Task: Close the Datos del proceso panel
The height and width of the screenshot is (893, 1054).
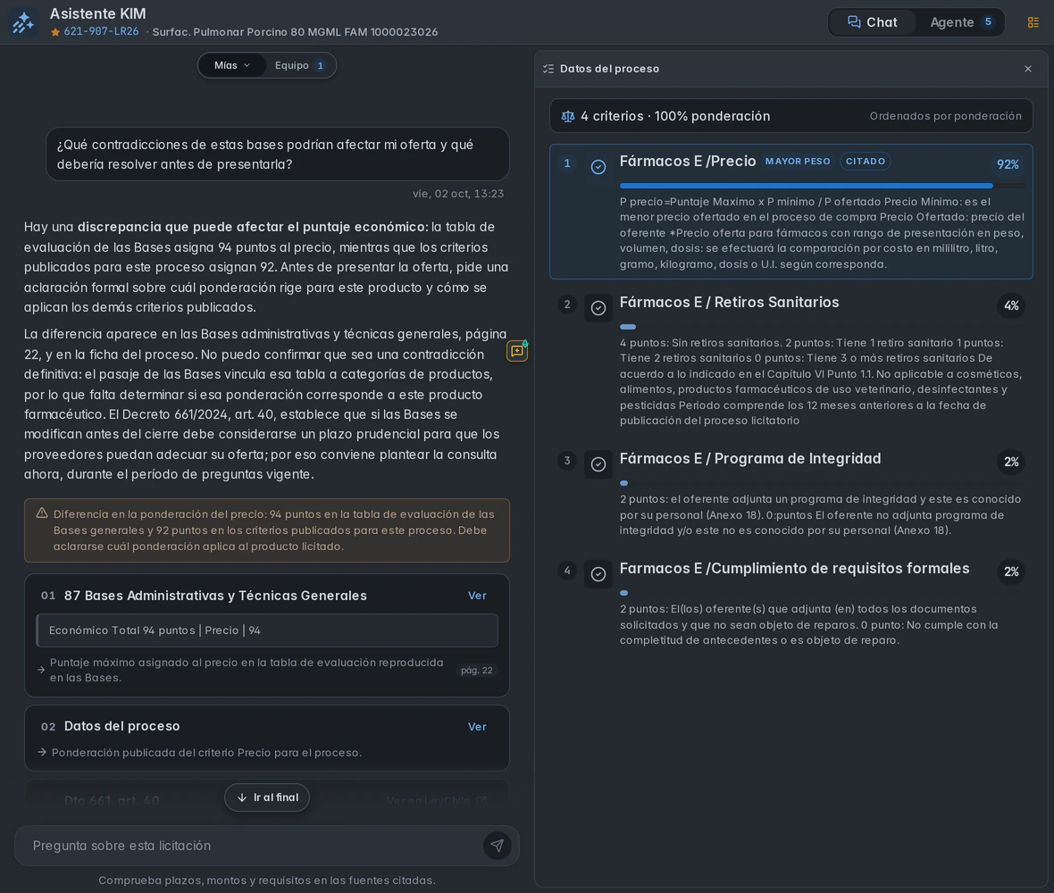Action: click(1028, 69)
